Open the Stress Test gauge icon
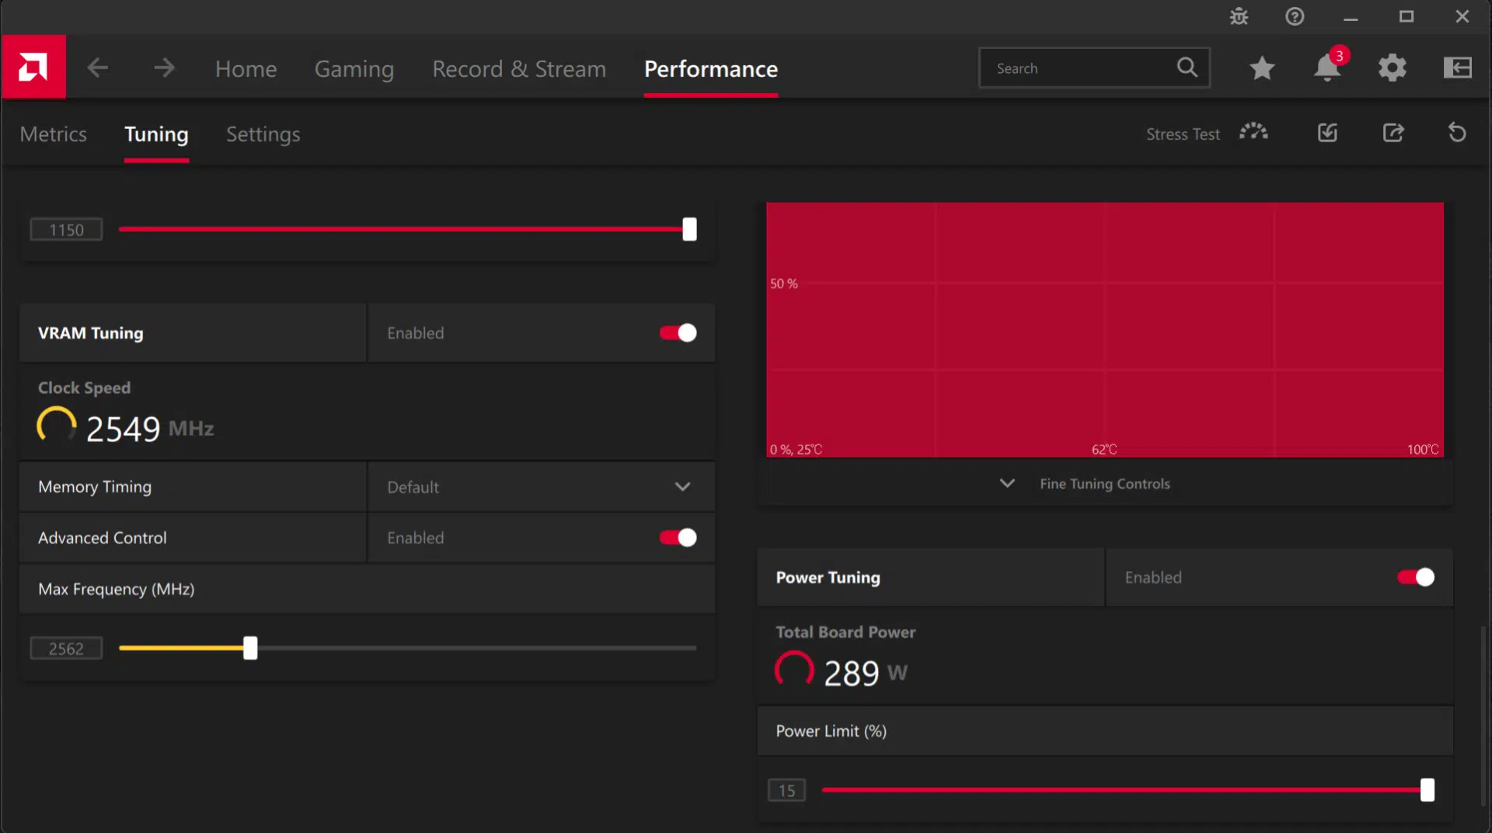1492x833 pixels. point(1253,133)
